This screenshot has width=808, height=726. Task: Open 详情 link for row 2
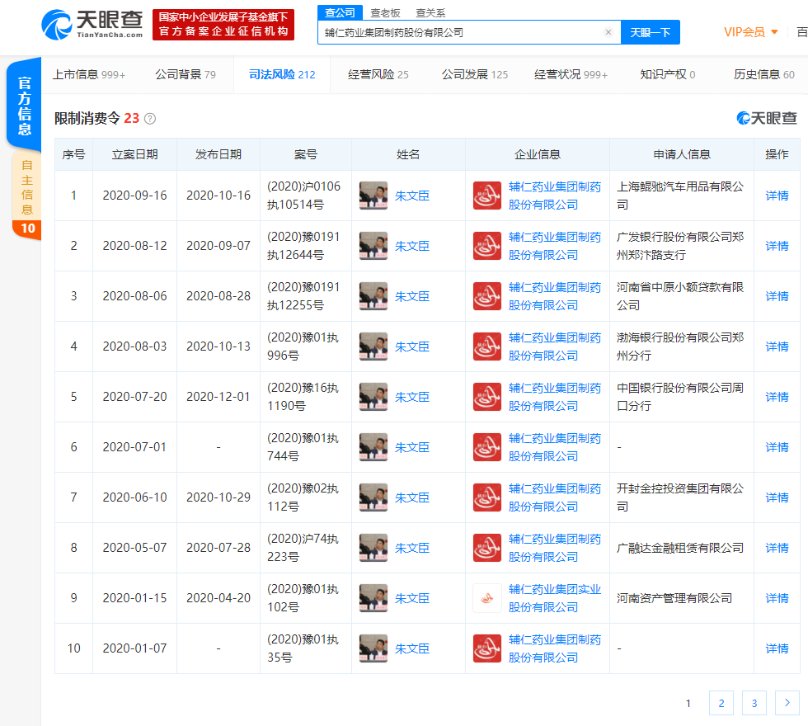pyautogui.click(x=777, y=246)
